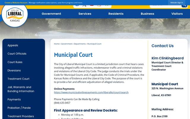Click the Municipal Court contact heading
This screenshot has width=190, height=119.
coord(165,84)
